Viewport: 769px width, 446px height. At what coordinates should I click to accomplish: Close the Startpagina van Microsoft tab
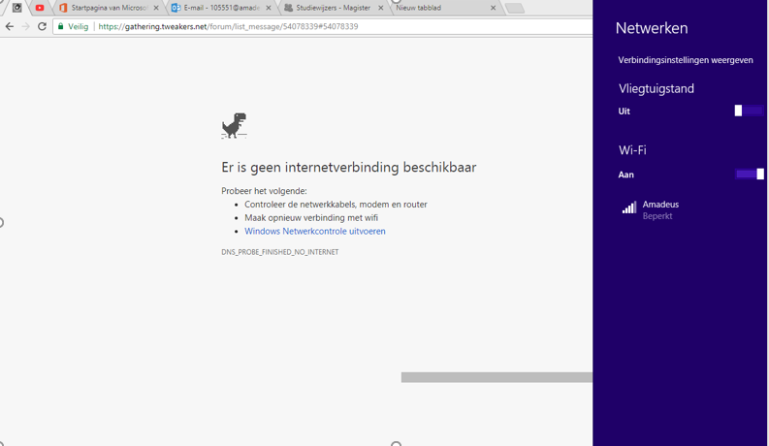pyautogui.click(x=156, y=8)
